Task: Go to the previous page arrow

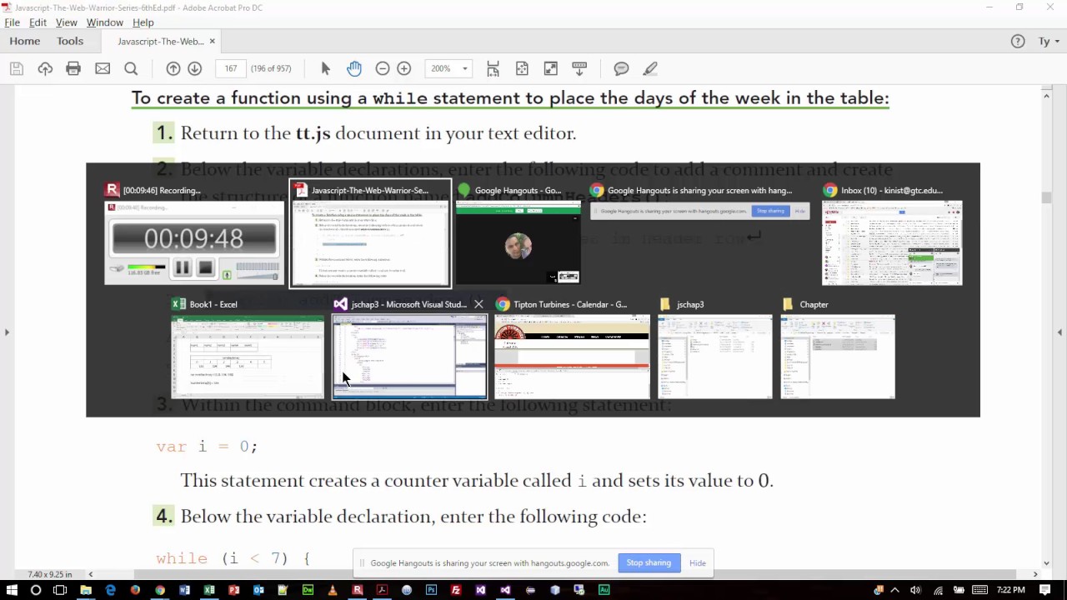Action: [x=173, y=68]
